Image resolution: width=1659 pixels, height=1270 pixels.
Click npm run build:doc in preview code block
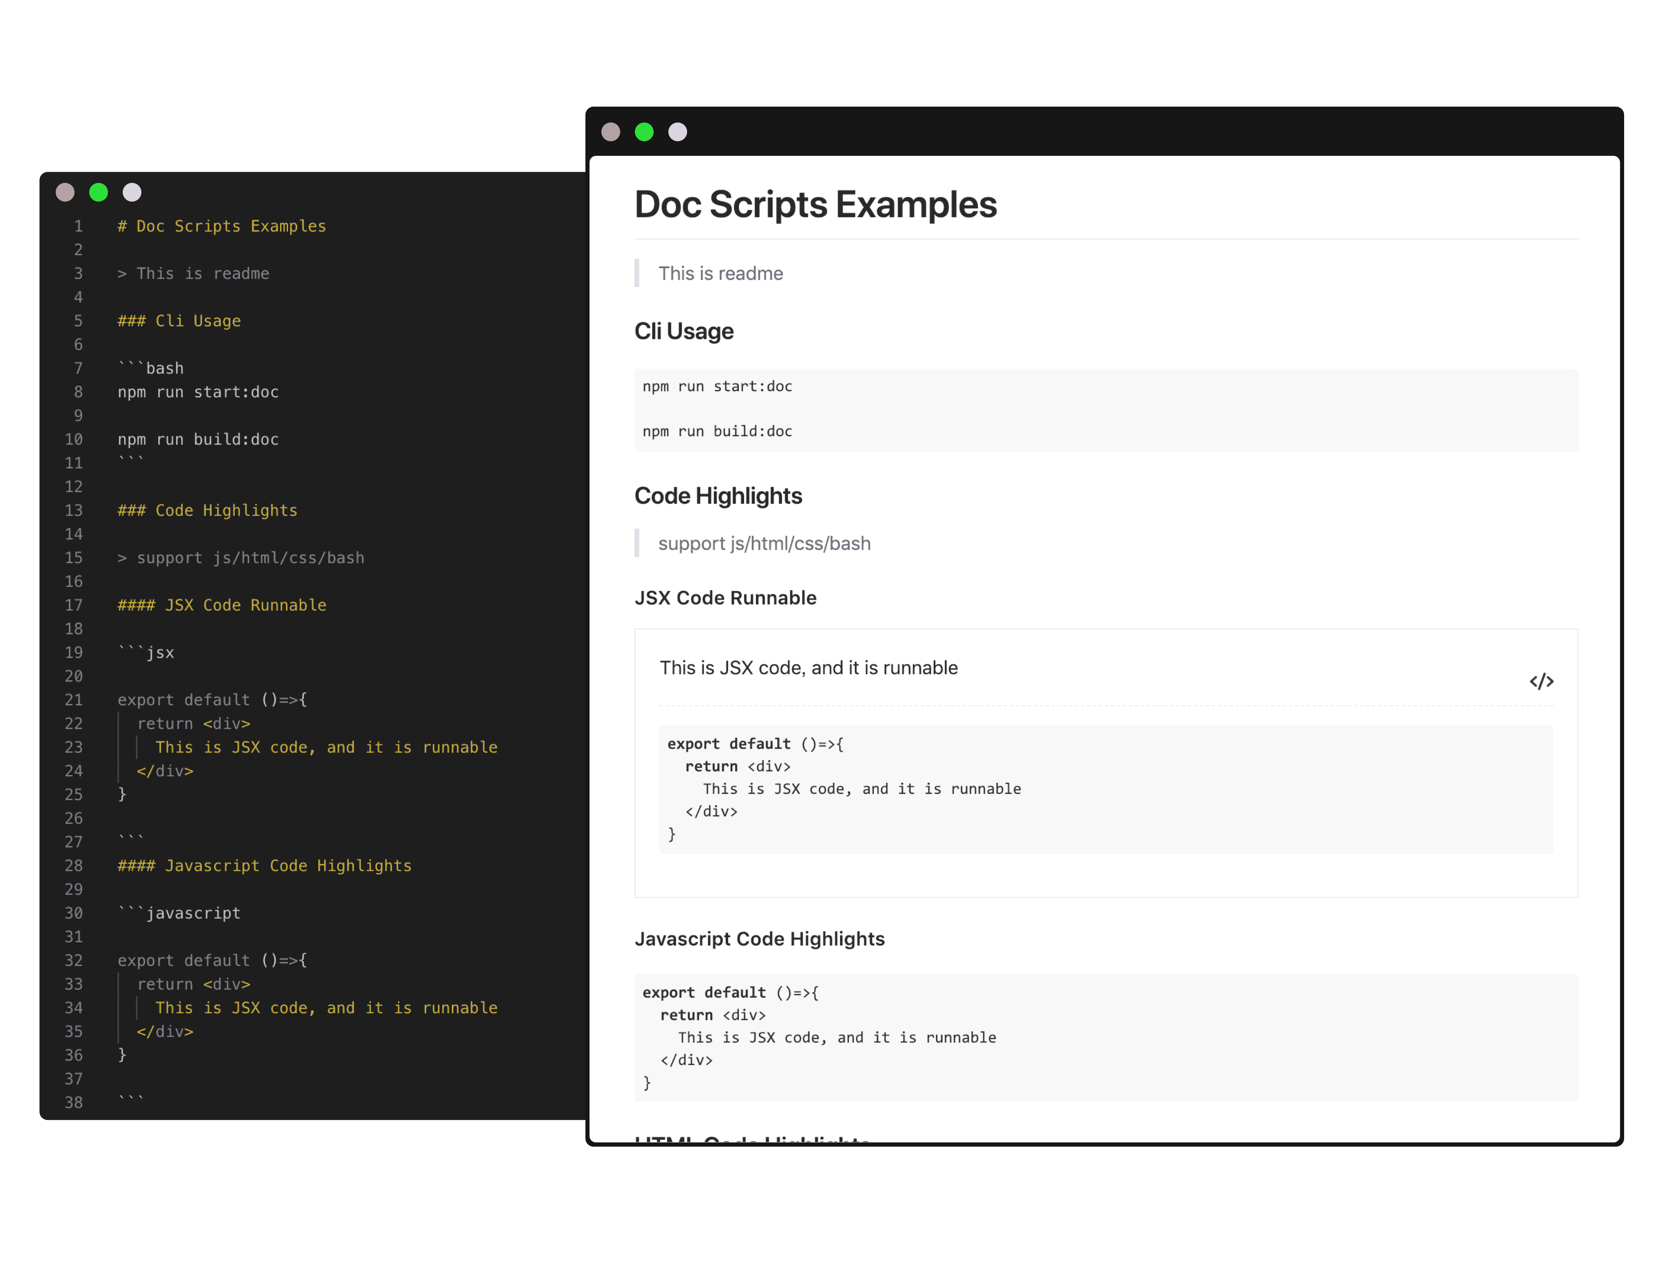[x=717, y=431]
